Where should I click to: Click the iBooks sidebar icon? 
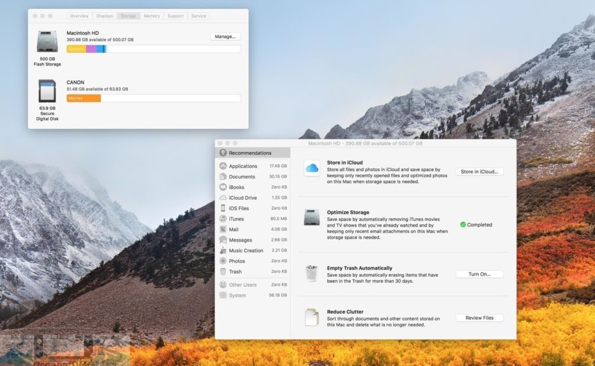(223, 187)
